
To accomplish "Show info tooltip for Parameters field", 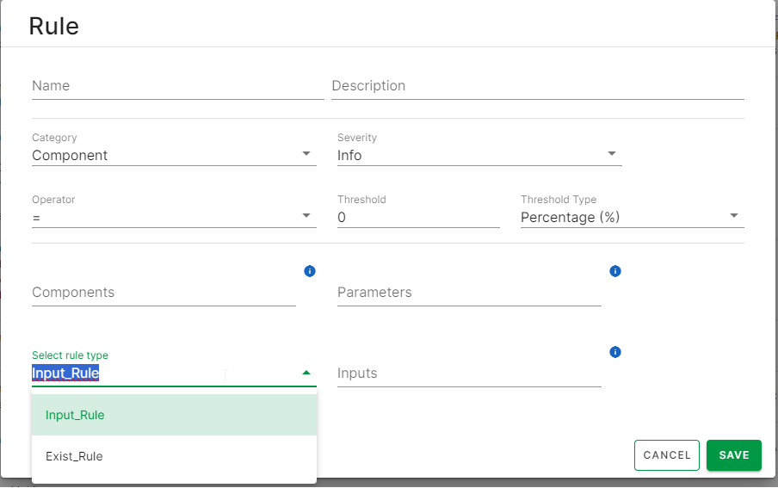I will tap(615, 271).
